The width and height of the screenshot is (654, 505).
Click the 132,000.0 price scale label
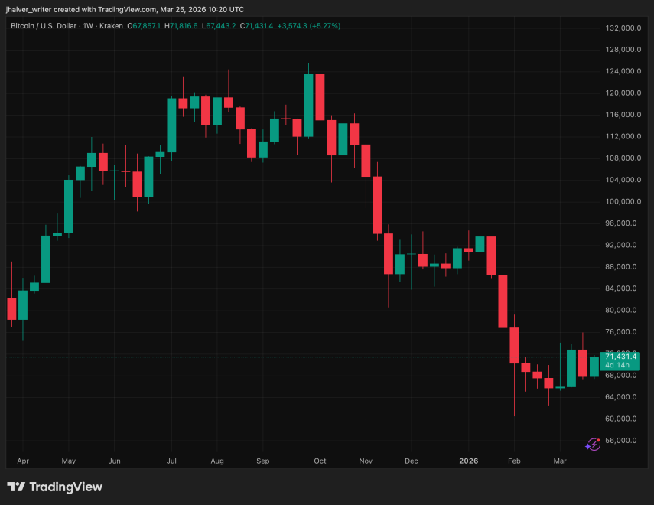622,28
